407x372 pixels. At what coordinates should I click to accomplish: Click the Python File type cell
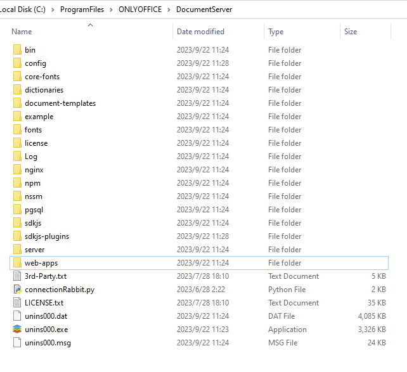[287, 290]
